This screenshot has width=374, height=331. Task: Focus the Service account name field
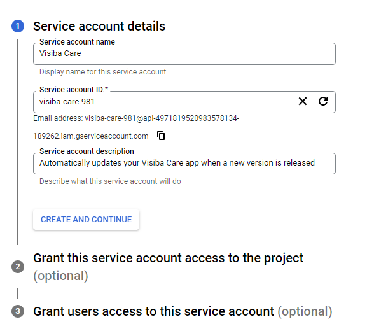[x=184, y=53]
